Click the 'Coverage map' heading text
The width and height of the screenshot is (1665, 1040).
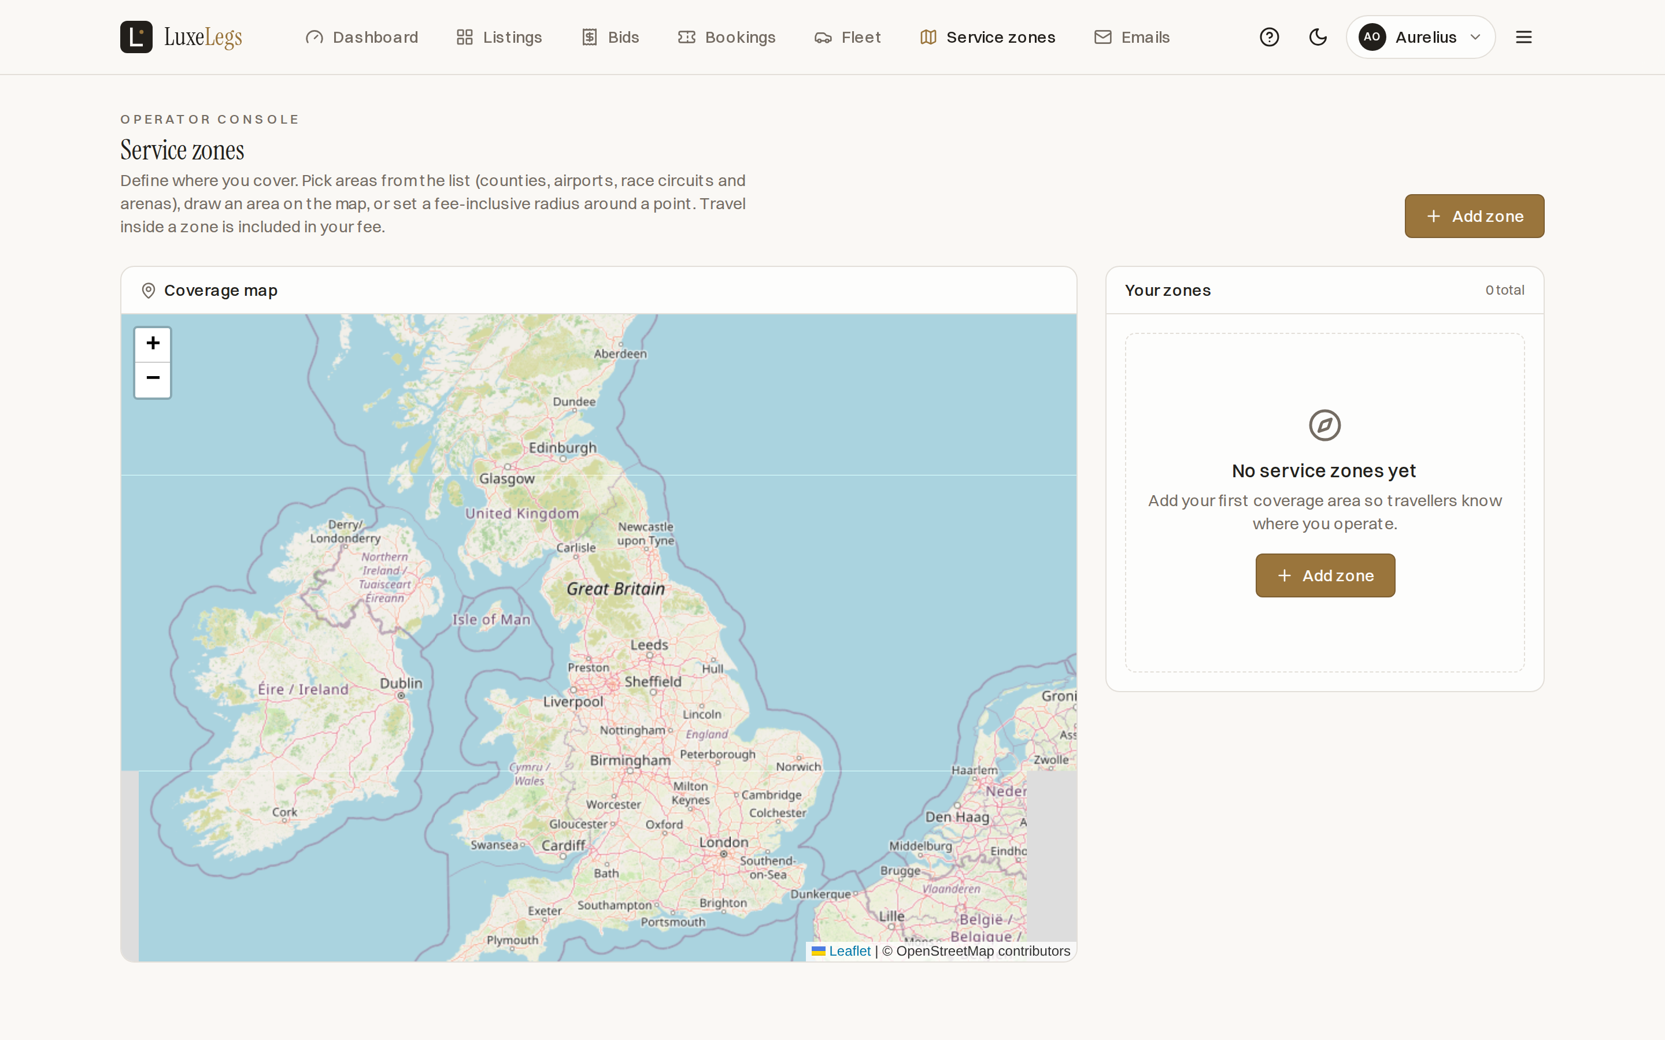(x=221, y=291)
